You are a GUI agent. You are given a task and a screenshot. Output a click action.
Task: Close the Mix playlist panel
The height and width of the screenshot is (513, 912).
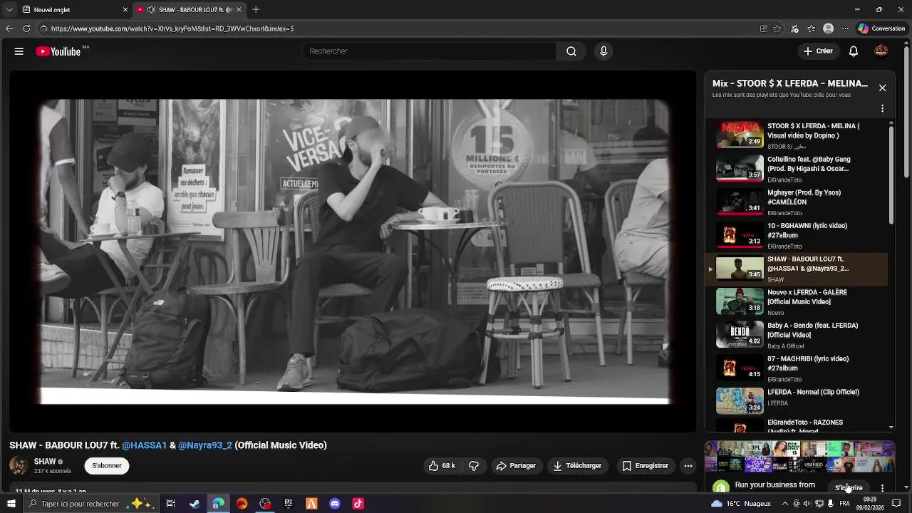[x=882, y=88]
